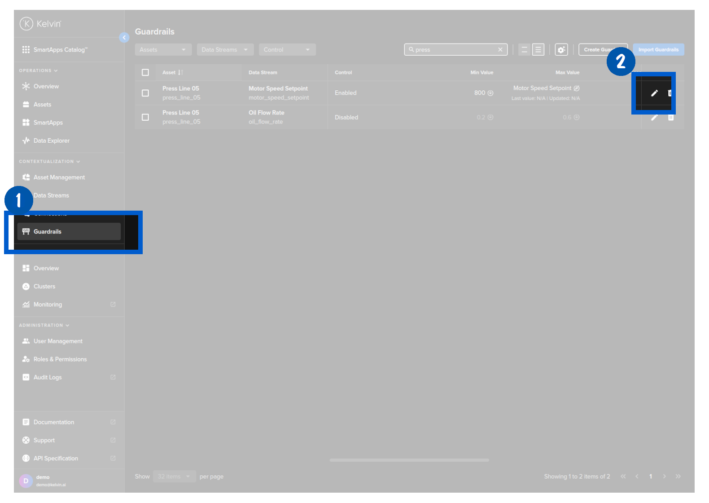The image size is (709, 503).
Task: Clear the search field with the X icon
Action: point(500,50)
